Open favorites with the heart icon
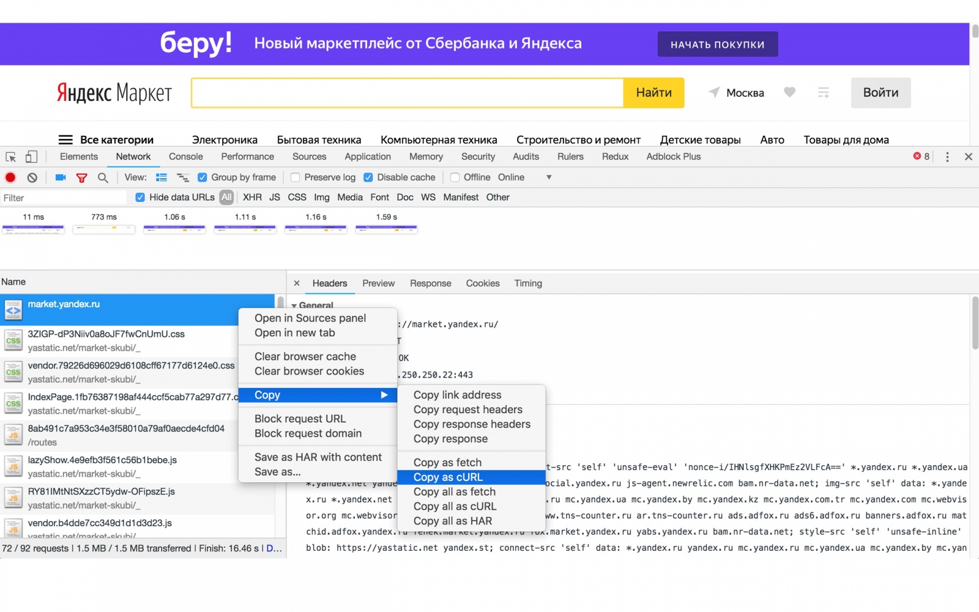 (x=790, y=92)
